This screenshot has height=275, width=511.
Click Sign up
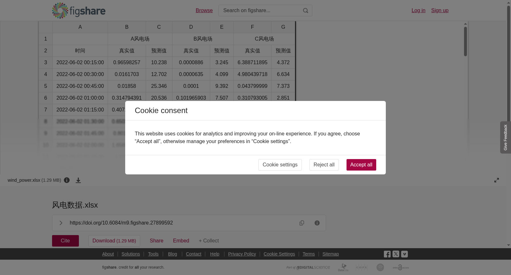point(440,11)
